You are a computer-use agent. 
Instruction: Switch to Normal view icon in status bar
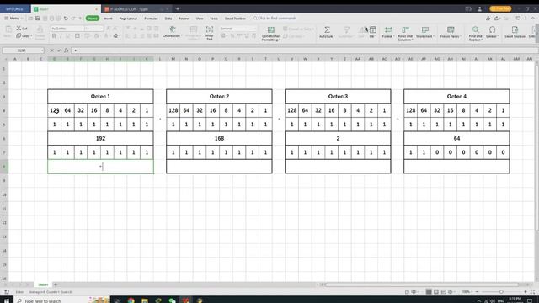pos(429,292)
